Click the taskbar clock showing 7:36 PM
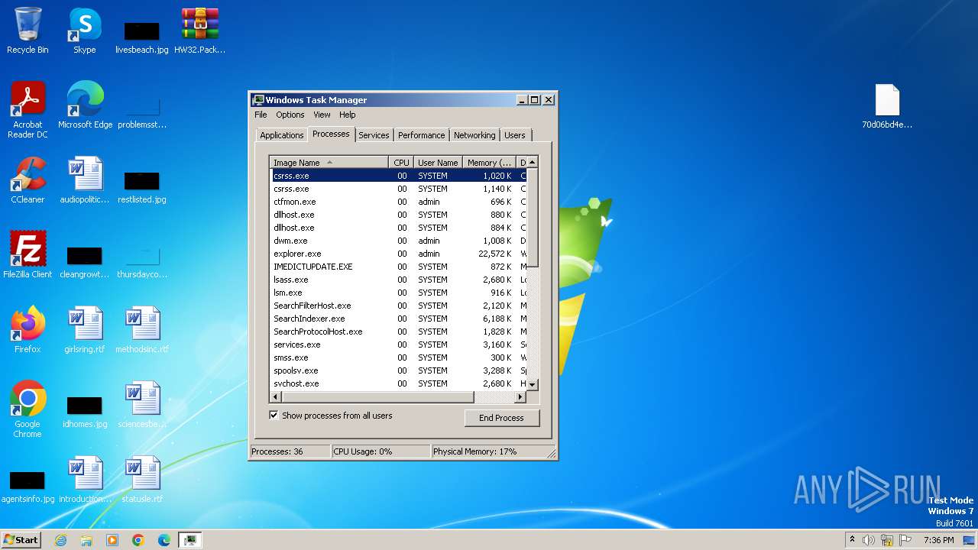Image resolution: width=978 pixels, height=550 pixels. click(x=938, y=540)
